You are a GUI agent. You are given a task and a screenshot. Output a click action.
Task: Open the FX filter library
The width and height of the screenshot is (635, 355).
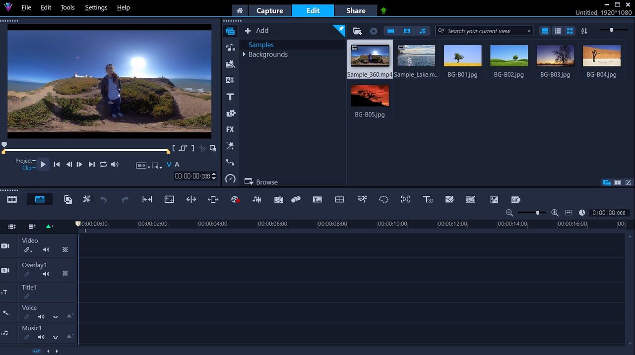230,129
